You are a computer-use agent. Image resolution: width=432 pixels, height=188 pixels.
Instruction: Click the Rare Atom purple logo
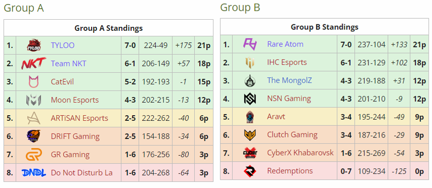pyautogui.click(x=250, y=44)
